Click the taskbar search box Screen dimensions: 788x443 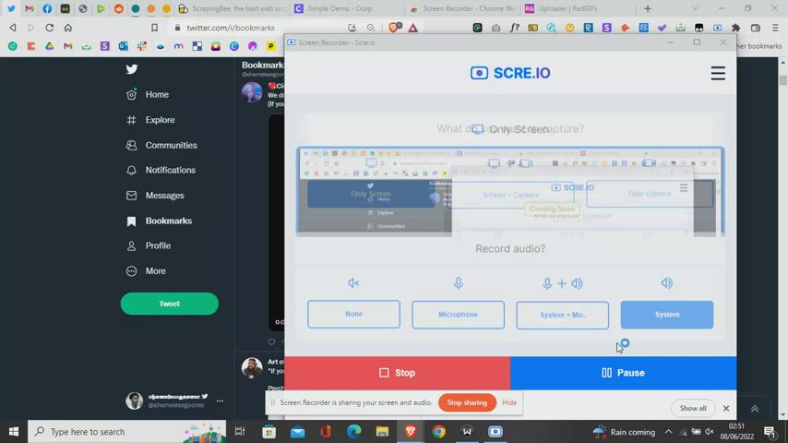pos(127,431)
